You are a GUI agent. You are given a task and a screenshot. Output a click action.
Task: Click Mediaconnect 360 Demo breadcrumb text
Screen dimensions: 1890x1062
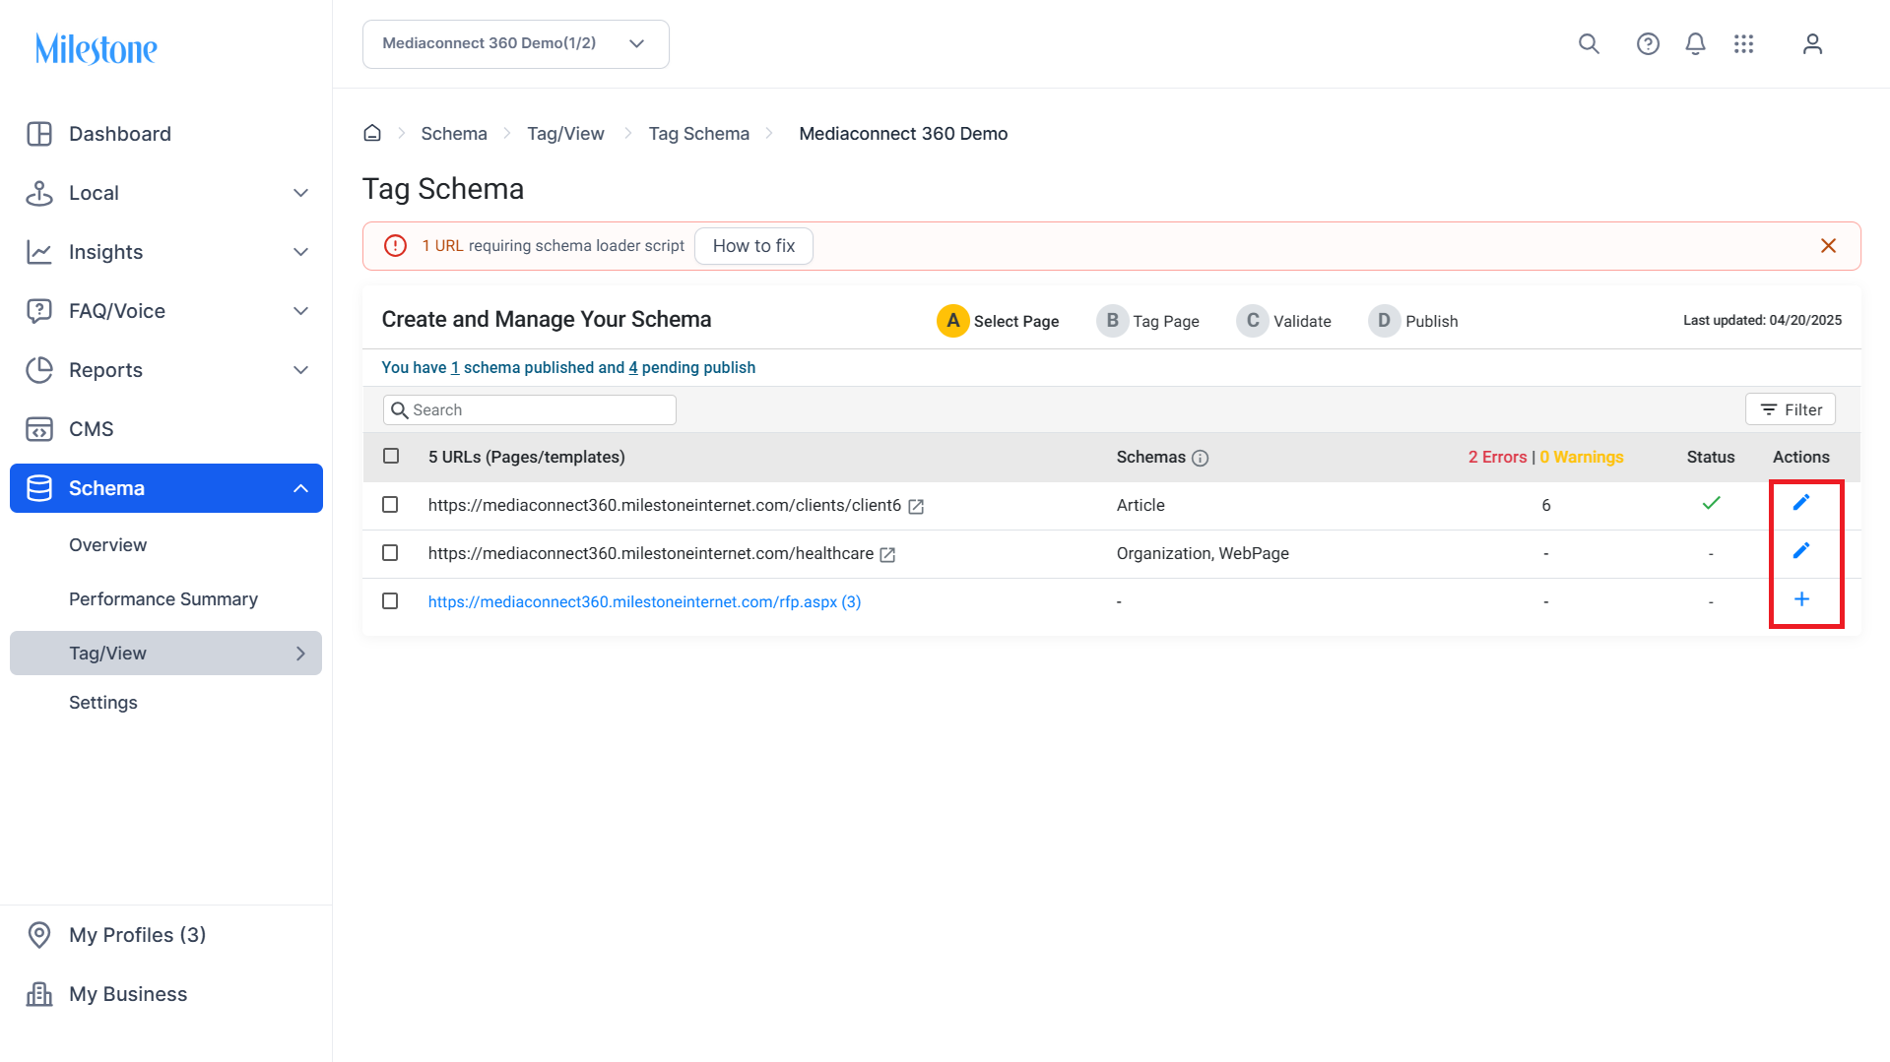tap(903, 133)
